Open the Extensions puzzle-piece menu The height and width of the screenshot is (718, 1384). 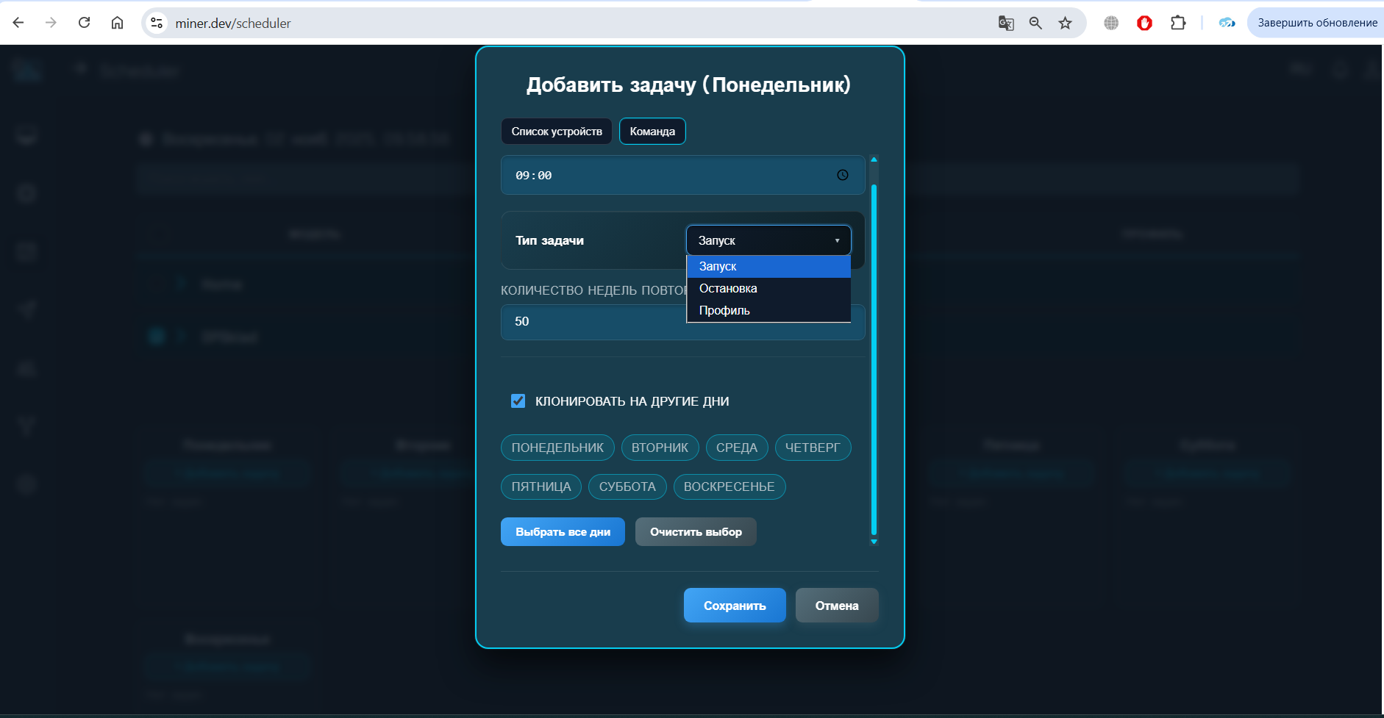click(x=1178, y=23)
